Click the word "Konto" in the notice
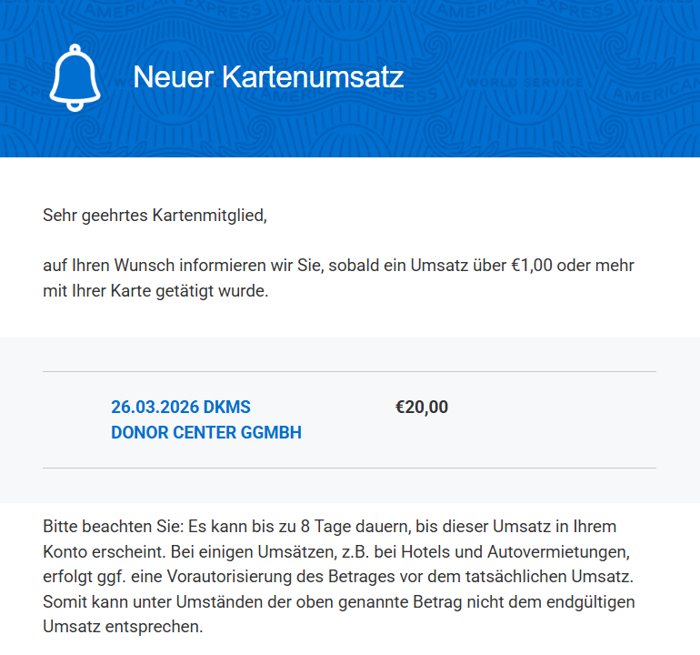This screenshot has height=655, width=700. pyautogui.click(x=65, y=551)
